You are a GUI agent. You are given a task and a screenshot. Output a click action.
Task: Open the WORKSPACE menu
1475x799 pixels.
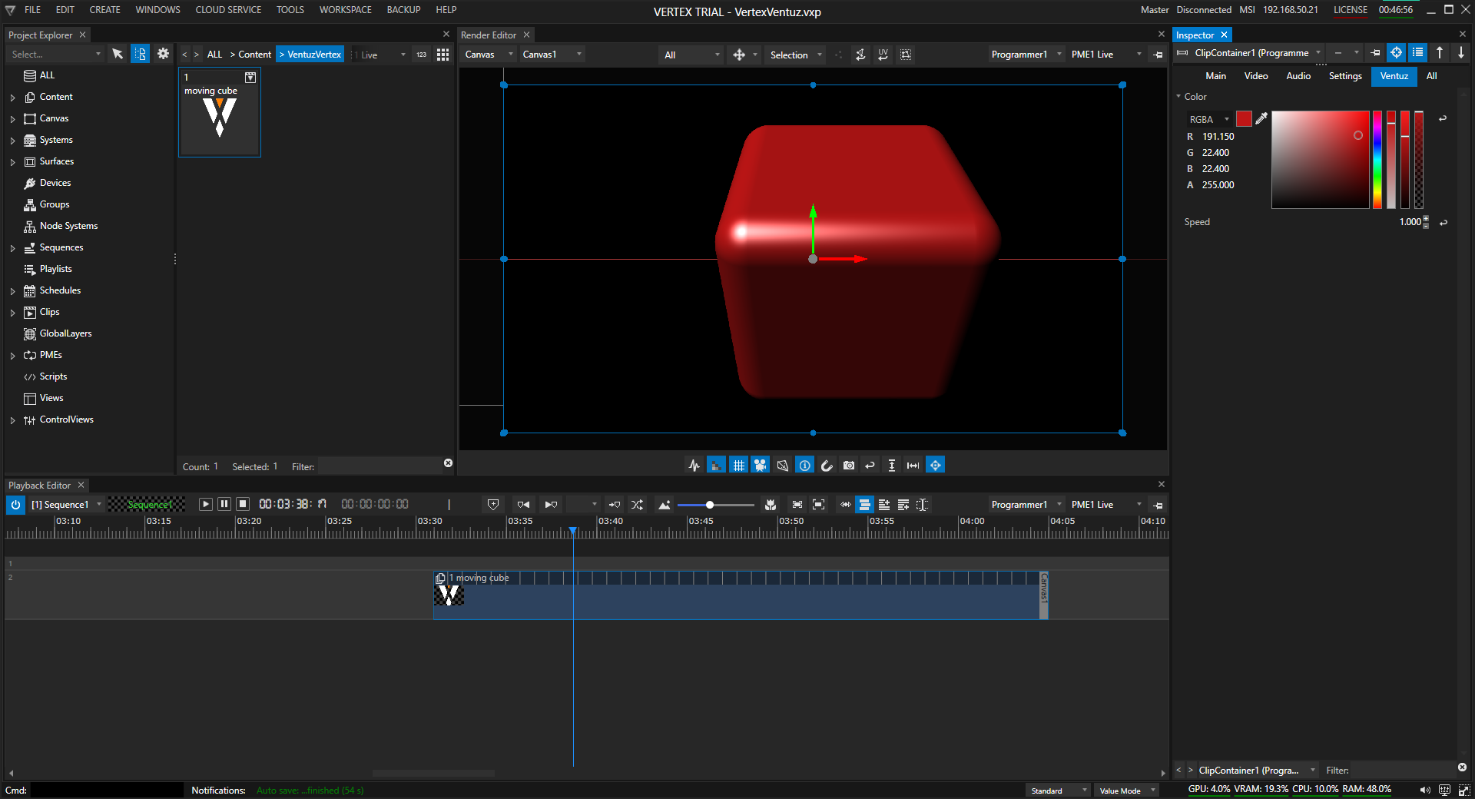pos(345,10)
